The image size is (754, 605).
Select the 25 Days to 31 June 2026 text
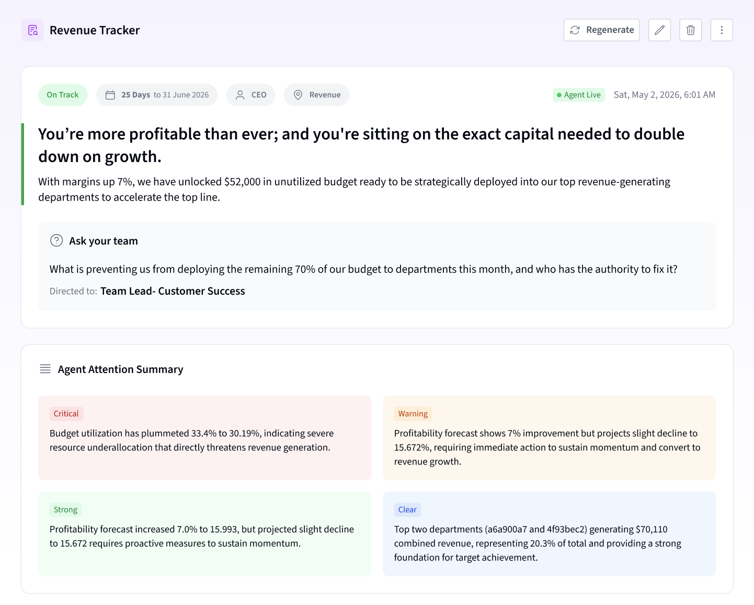click(x=165, y=95)
